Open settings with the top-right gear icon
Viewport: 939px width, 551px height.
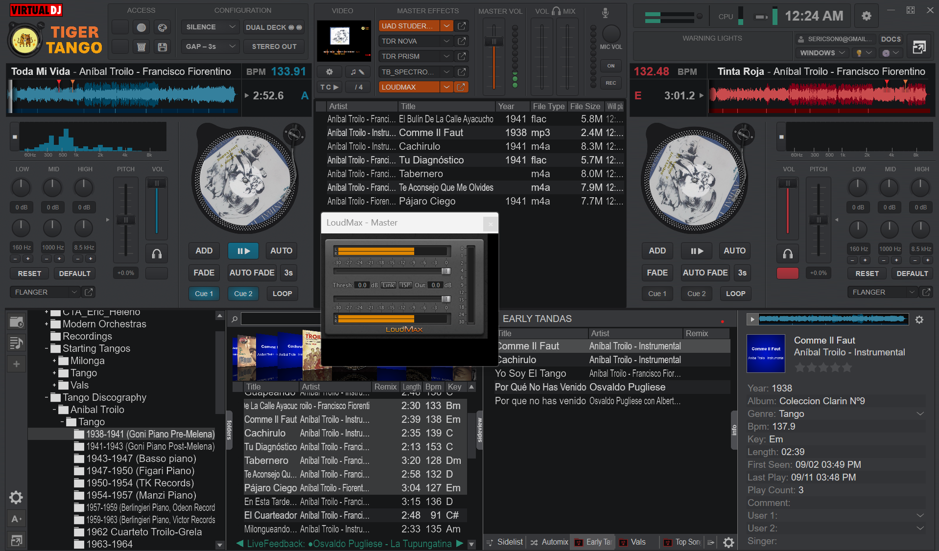pyautogui.click(x=866, y=16)
